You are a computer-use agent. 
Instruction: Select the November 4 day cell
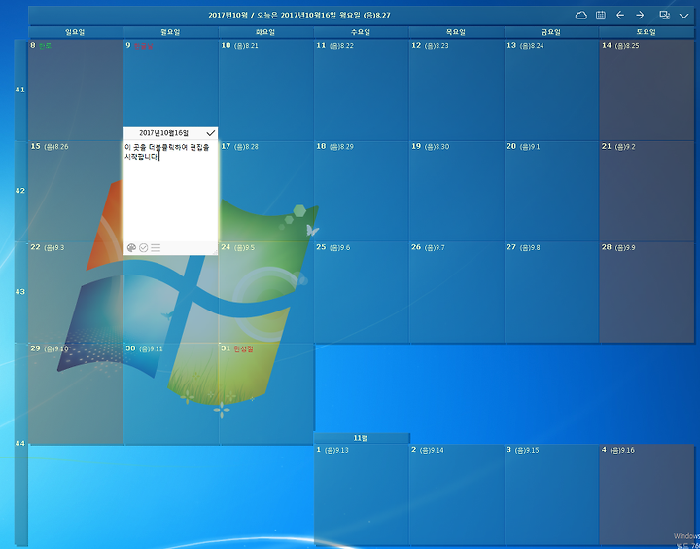pyautogui.click(x=646, y=494)
